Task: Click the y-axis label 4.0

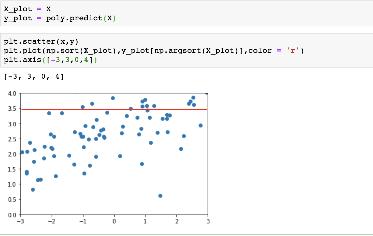Action: [x=12, y=94]
